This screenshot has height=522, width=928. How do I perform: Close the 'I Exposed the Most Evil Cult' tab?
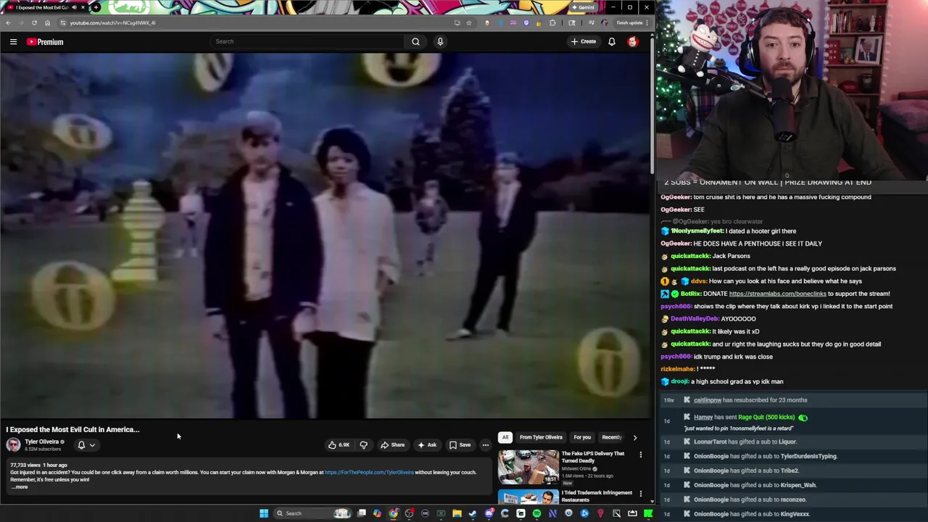click(x=83, y=7)
